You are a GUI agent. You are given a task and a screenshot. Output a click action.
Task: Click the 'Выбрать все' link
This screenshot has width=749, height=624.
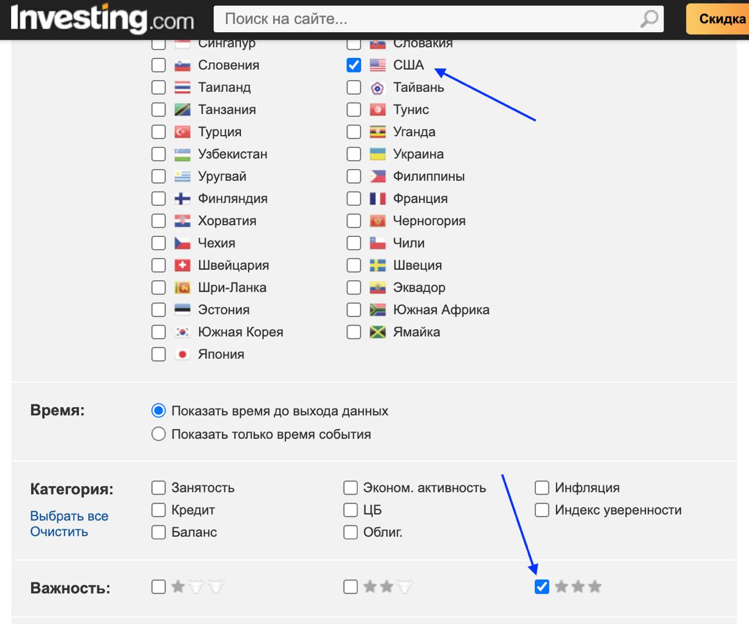pos(69,516)
